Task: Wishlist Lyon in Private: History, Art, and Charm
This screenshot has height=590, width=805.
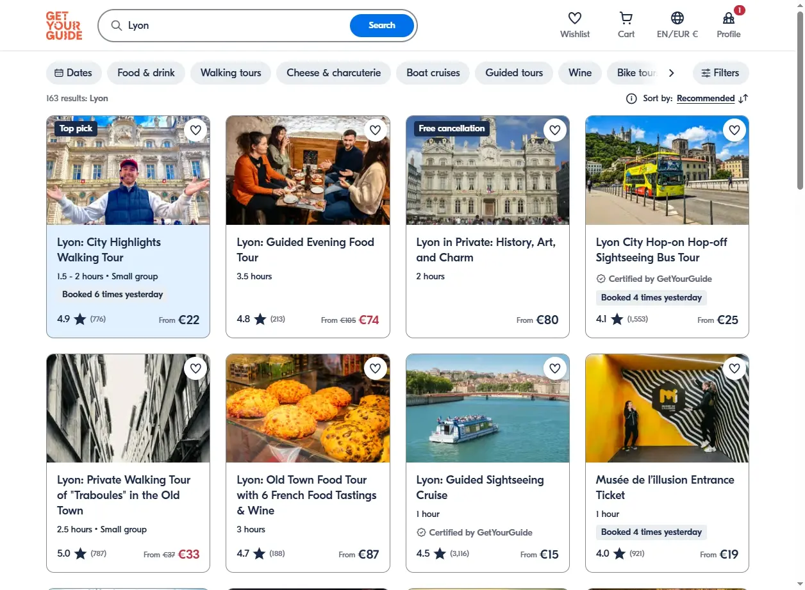Action: tap(555, 131)
